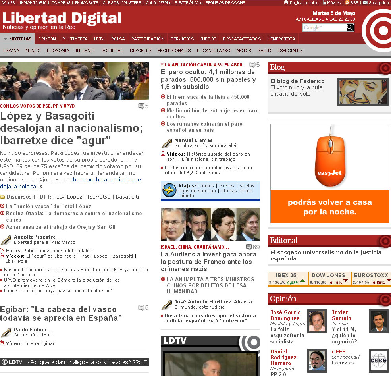Go to the Economía section

click(58, 50)
